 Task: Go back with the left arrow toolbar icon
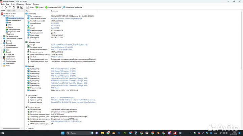2,7
